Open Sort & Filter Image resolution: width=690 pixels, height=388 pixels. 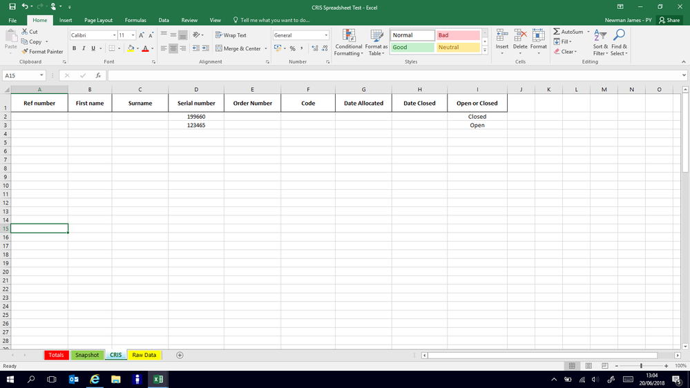600,43
